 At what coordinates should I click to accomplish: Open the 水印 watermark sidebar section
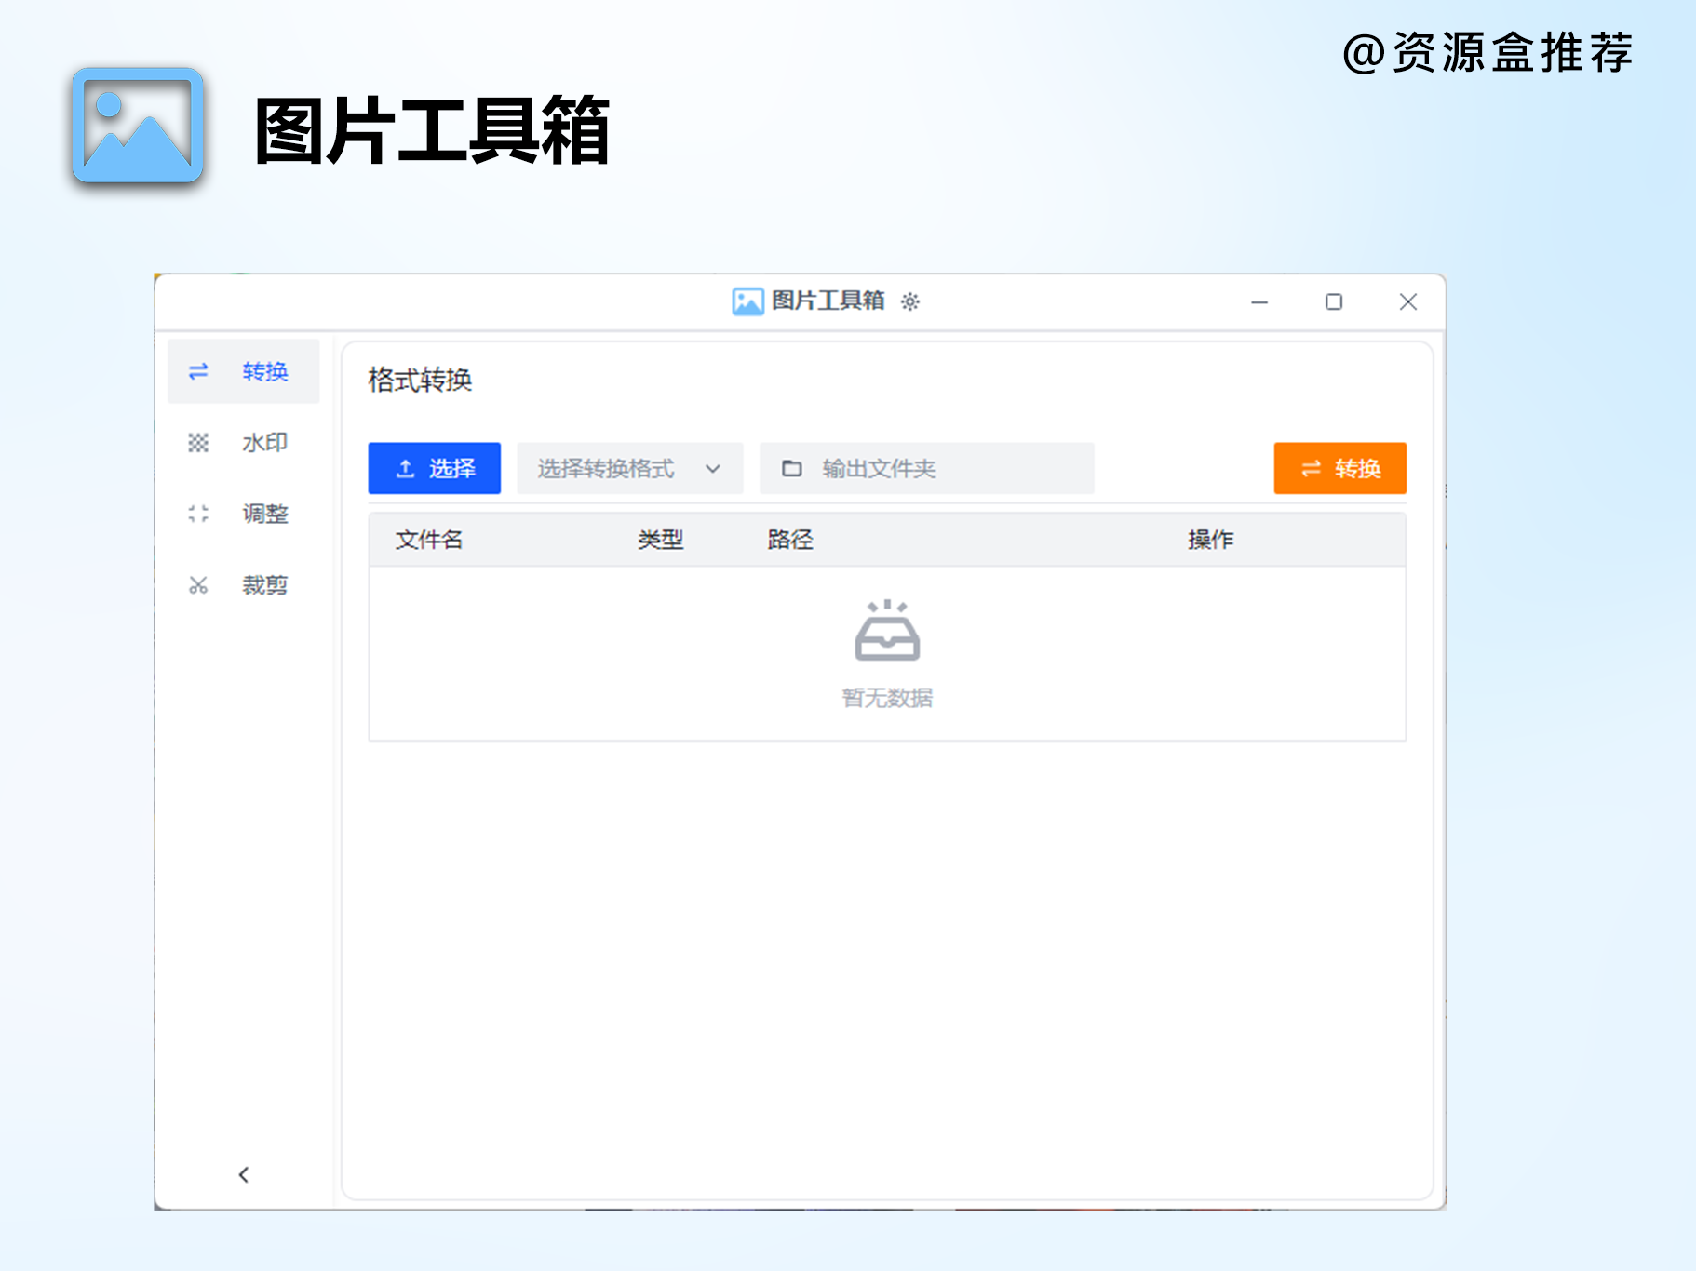(243, 443)
